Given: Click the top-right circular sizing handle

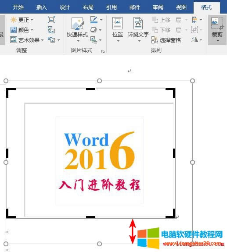Looking at the screenshot, I should coord(193,81).
